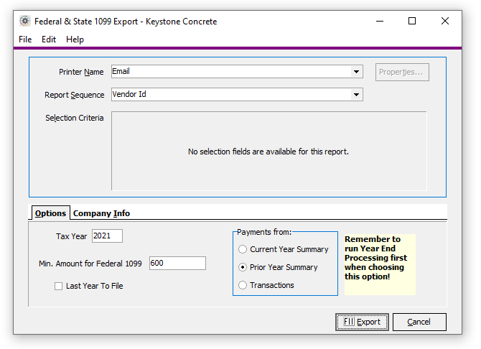
Task: Click the Tax Year input field
Action: tap(107, 236)
